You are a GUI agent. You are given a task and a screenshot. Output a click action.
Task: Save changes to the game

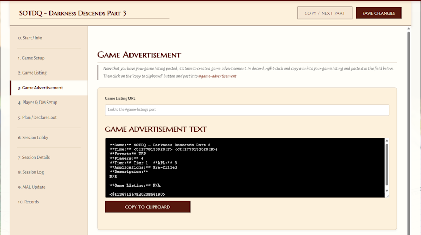378,13
